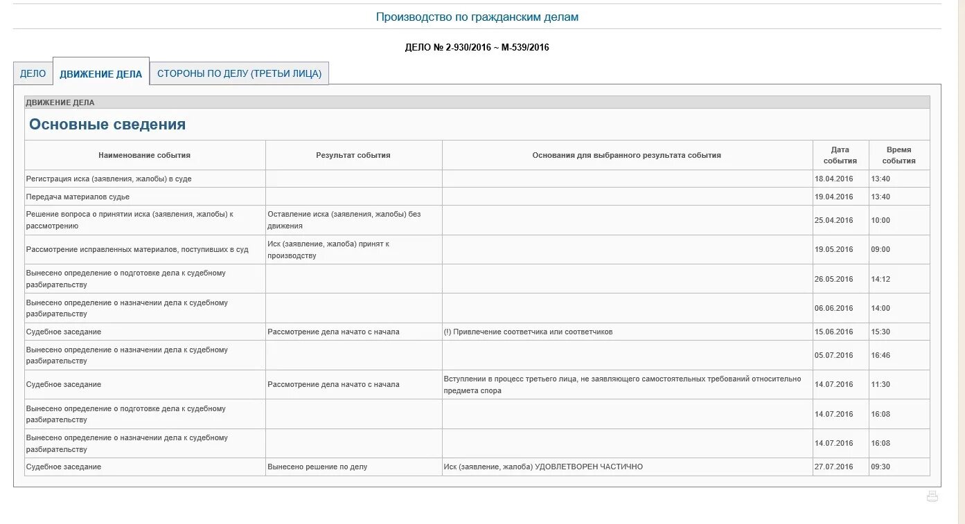Click date 06.06.2016
Viewport: 965px width, 524px height.
(834, 308)
